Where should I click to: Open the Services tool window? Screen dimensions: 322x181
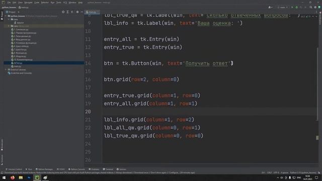121,169
